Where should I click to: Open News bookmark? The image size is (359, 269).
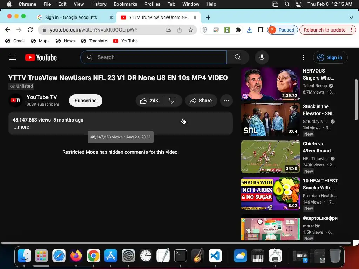pos(65,41)
